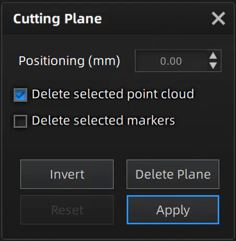Increase Positioning value with up arrow
Screen dimensions: 236x241
pos(213,56)
